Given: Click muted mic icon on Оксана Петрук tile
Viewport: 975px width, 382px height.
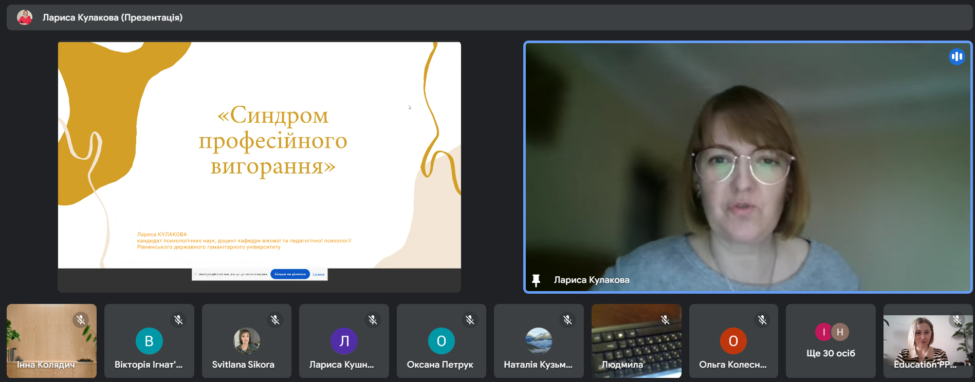Looking at the screenshot, I should (x=470, y=320).
